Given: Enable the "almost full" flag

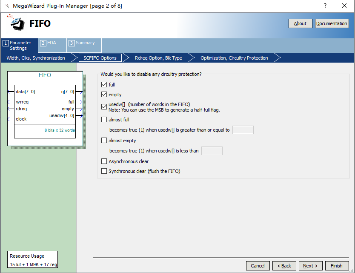Looking at the screenshot, I should coord(104,120).
